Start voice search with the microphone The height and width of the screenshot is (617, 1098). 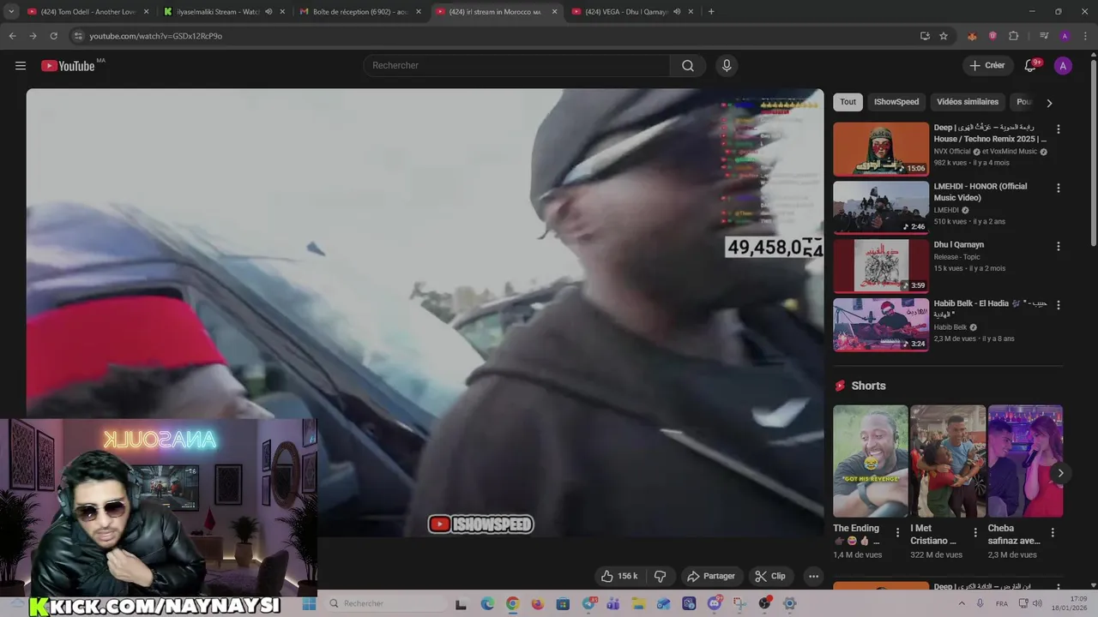[x=727, y=66]
